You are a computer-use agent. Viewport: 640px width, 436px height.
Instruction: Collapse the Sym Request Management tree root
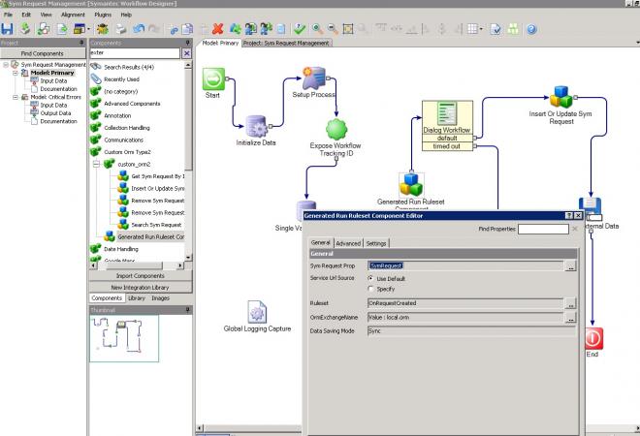coord(6,65)
